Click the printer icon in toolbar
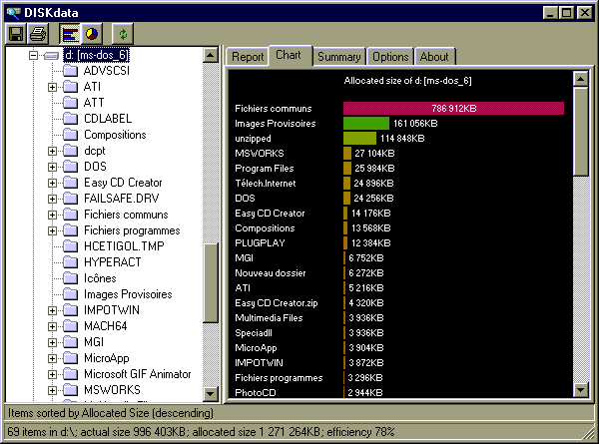 39,34
